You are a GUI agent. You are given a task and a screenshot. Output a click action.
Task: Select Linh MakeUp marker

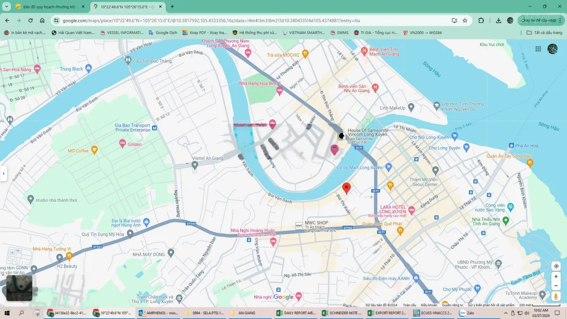click(x=411, y=107)
